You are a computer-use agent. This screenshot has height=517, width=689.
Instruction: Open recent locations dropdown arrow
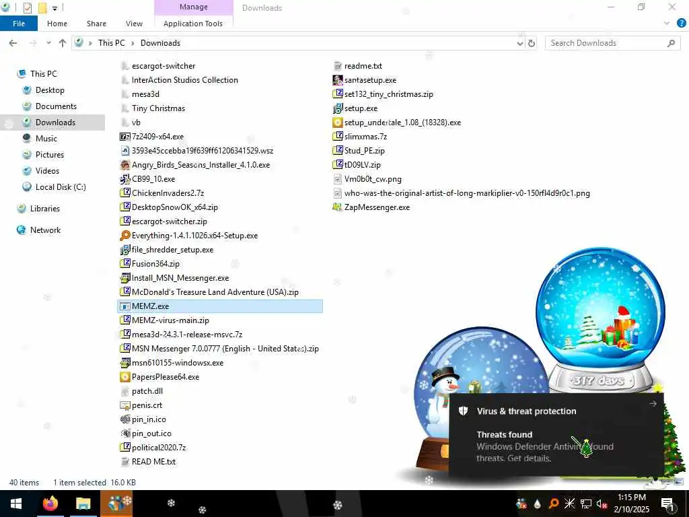click(48, 43)
